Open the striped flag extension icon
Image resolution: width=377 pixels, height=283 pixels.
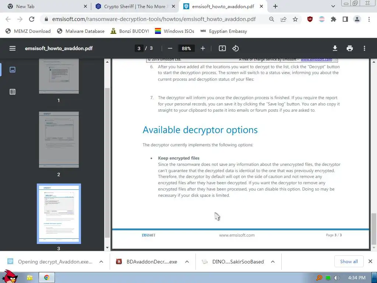pos(322,19)
